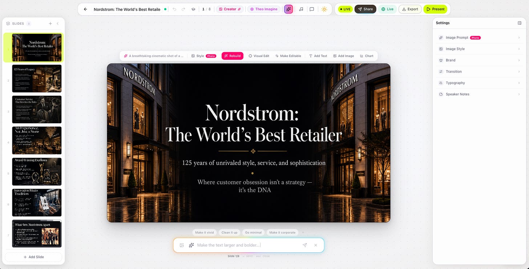Apply the "Make it vivid" suggestion

204,232
